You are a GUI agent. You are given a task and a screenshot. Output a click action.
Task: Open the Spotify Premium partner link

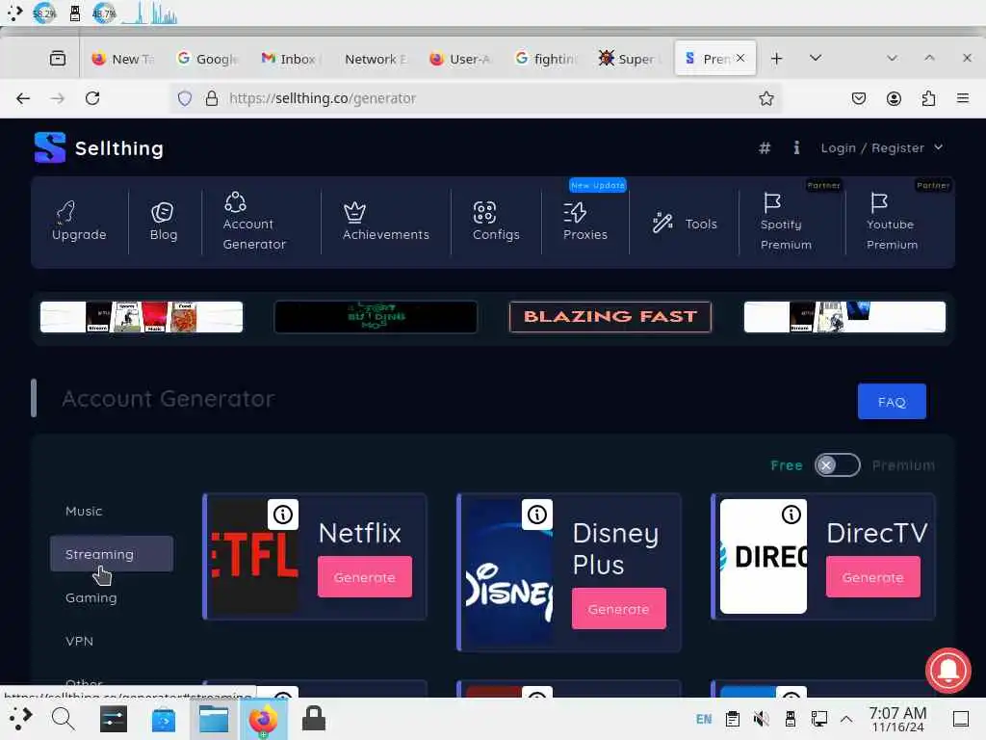pos(786,222)
